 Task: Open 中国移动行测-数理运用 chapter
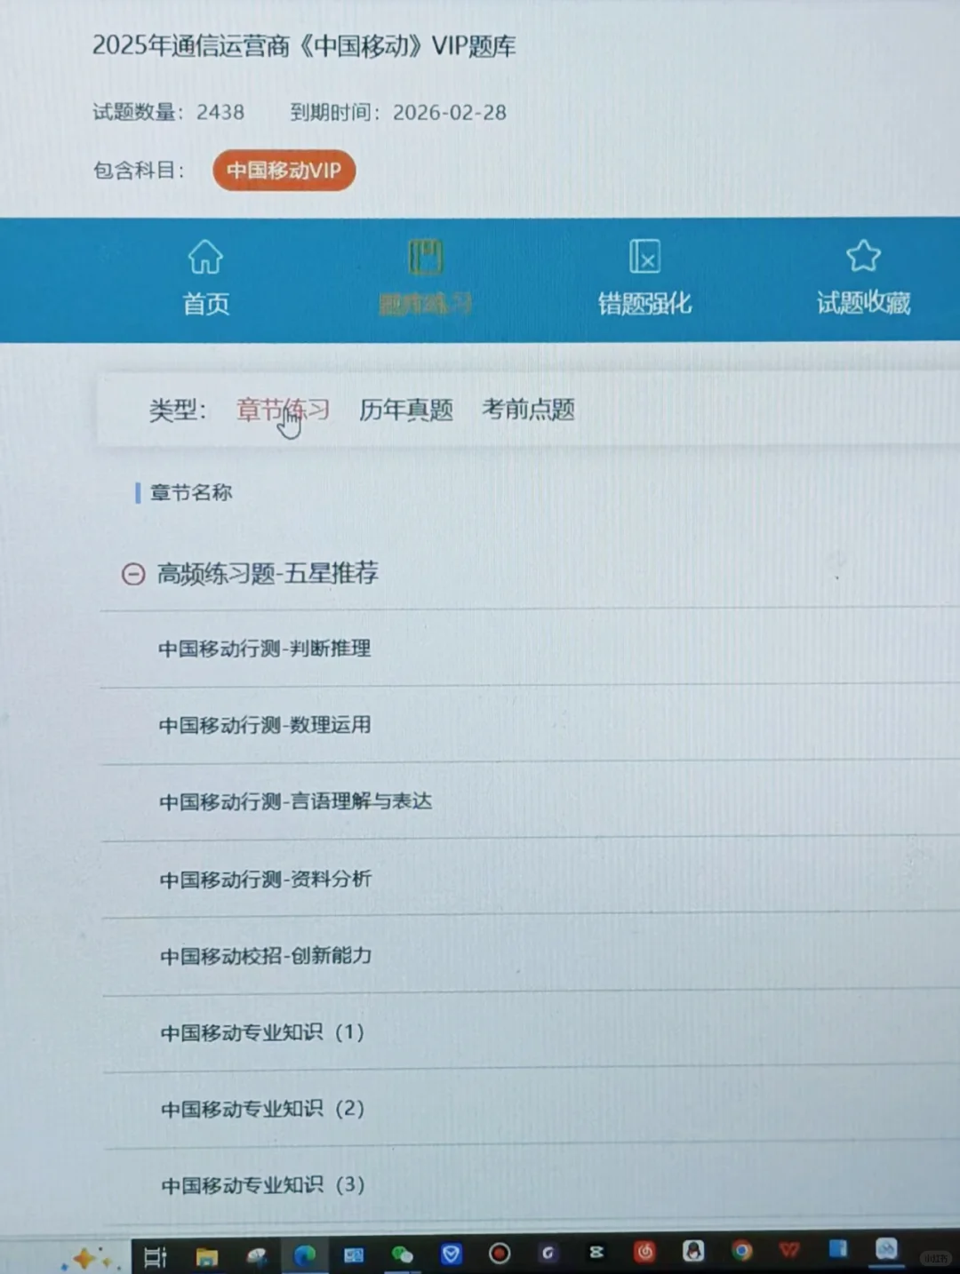[264, 725]
